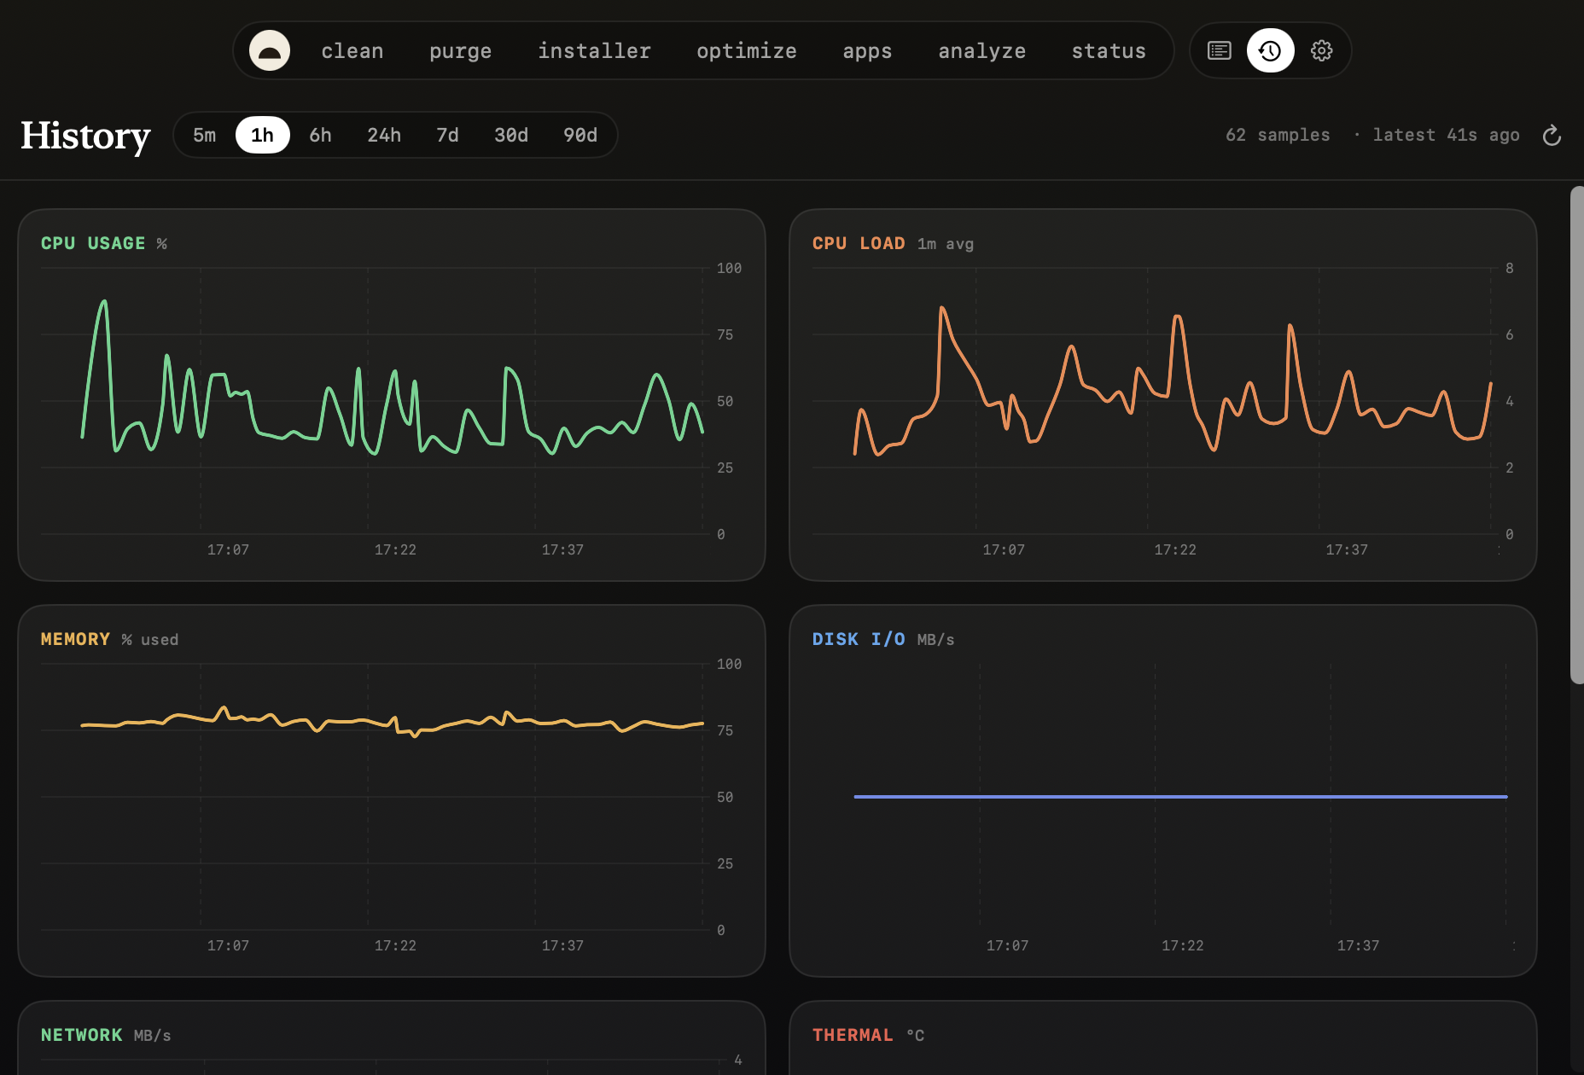The height and width of the screenshot is (1075, 1584).
Task: Select the 30d time range
Action: [511, 135]
